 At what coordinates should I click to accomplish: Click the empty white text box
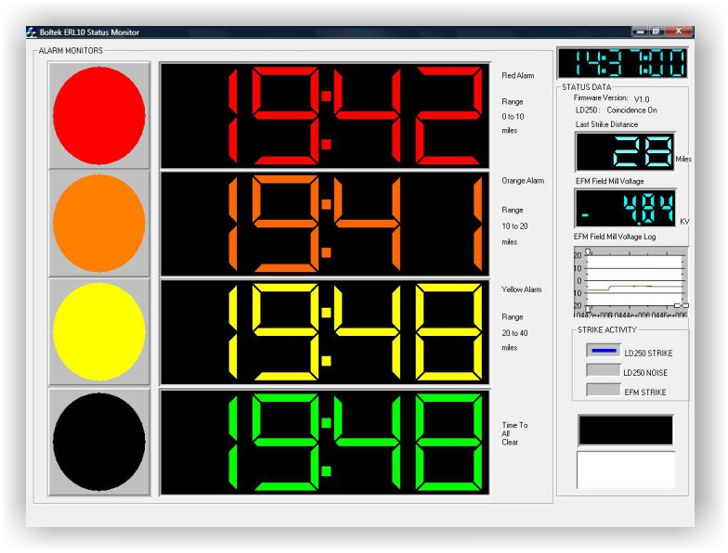(x=625, y=469)
